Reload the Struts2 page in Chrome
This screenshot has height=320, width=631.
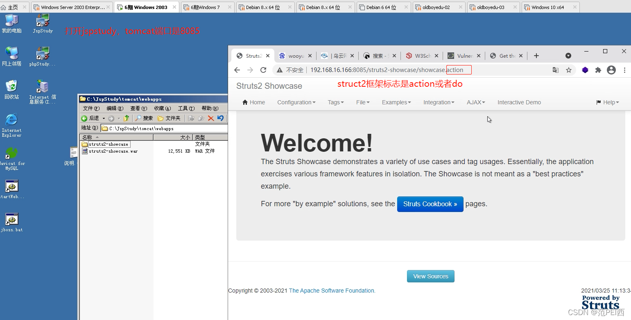pyautogui.click(x=263, y=70)
